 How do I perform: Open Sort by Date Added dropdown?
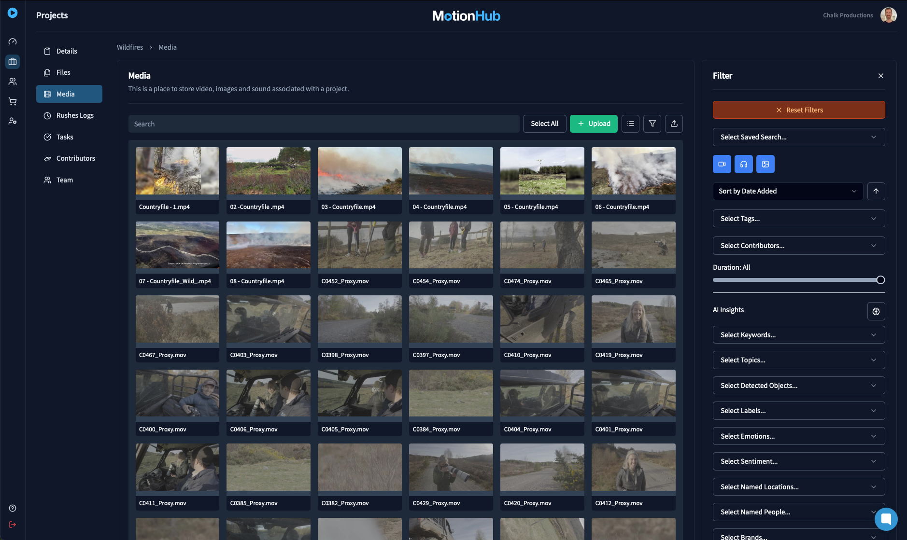point(788,191)
